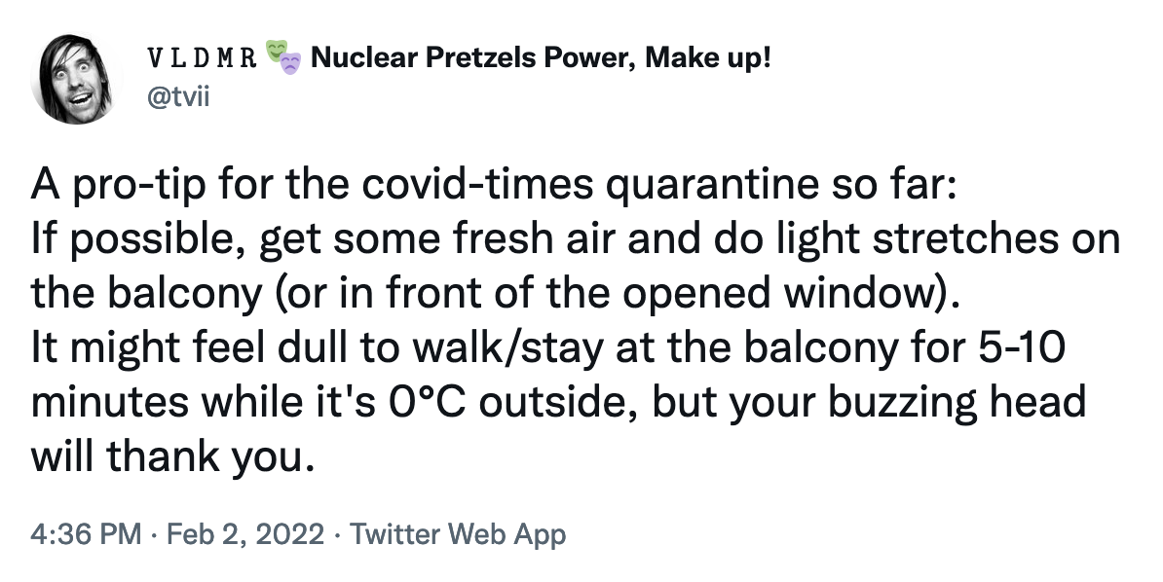Click the final line "will thank you."

pos(168,455)
